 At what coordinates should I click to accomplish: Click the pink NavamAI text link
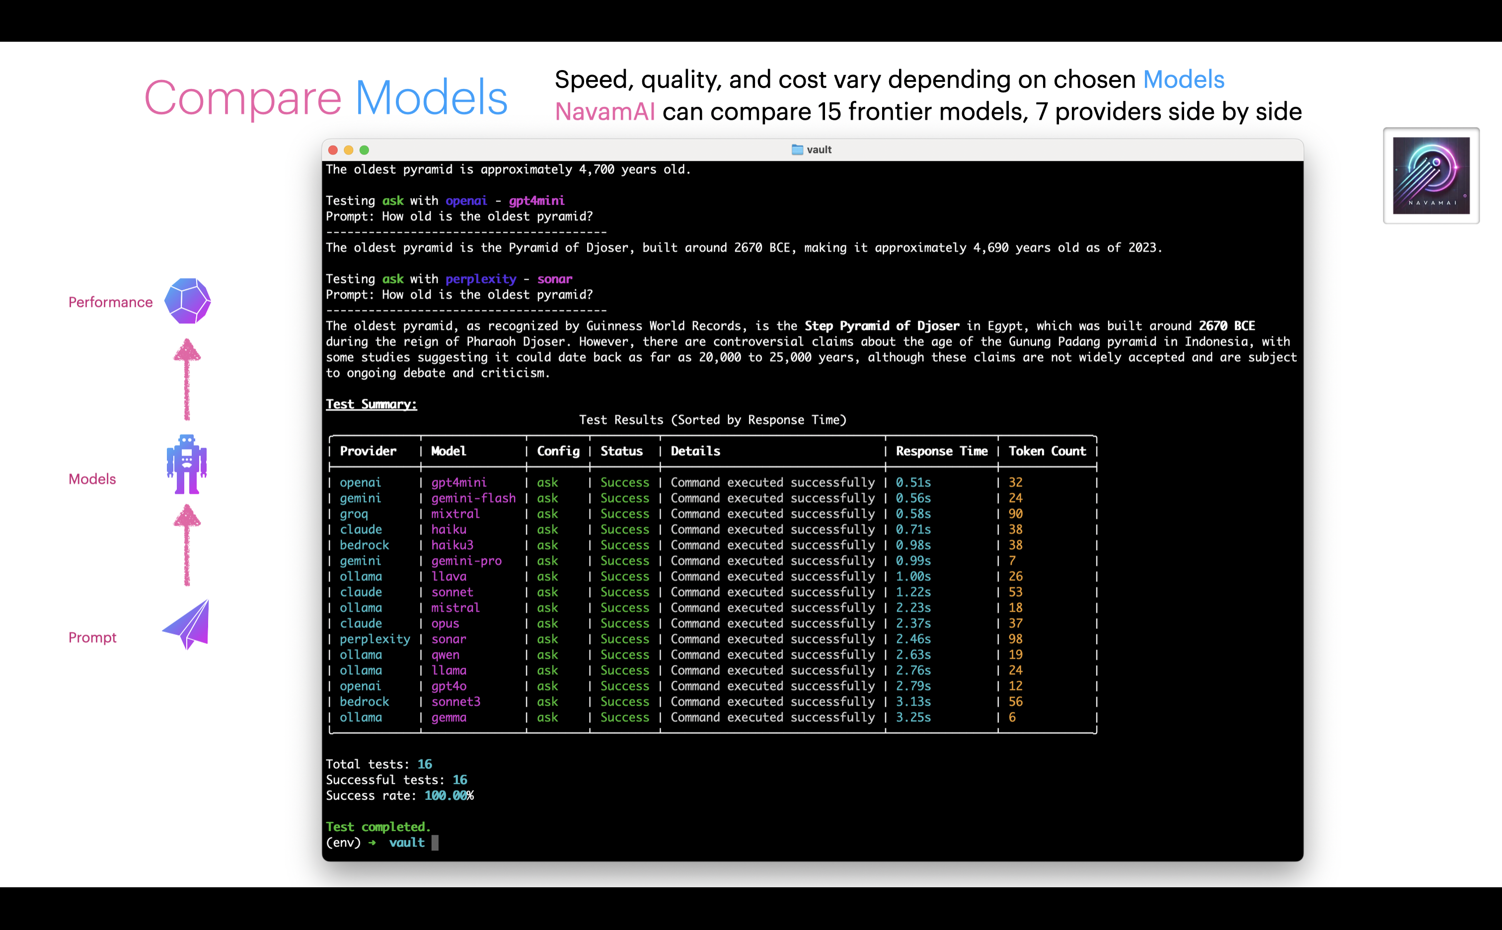[x=604, y=112]
